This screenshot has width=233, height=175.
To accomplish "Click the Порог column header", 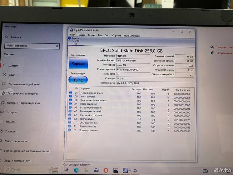I will click(165, 90).
